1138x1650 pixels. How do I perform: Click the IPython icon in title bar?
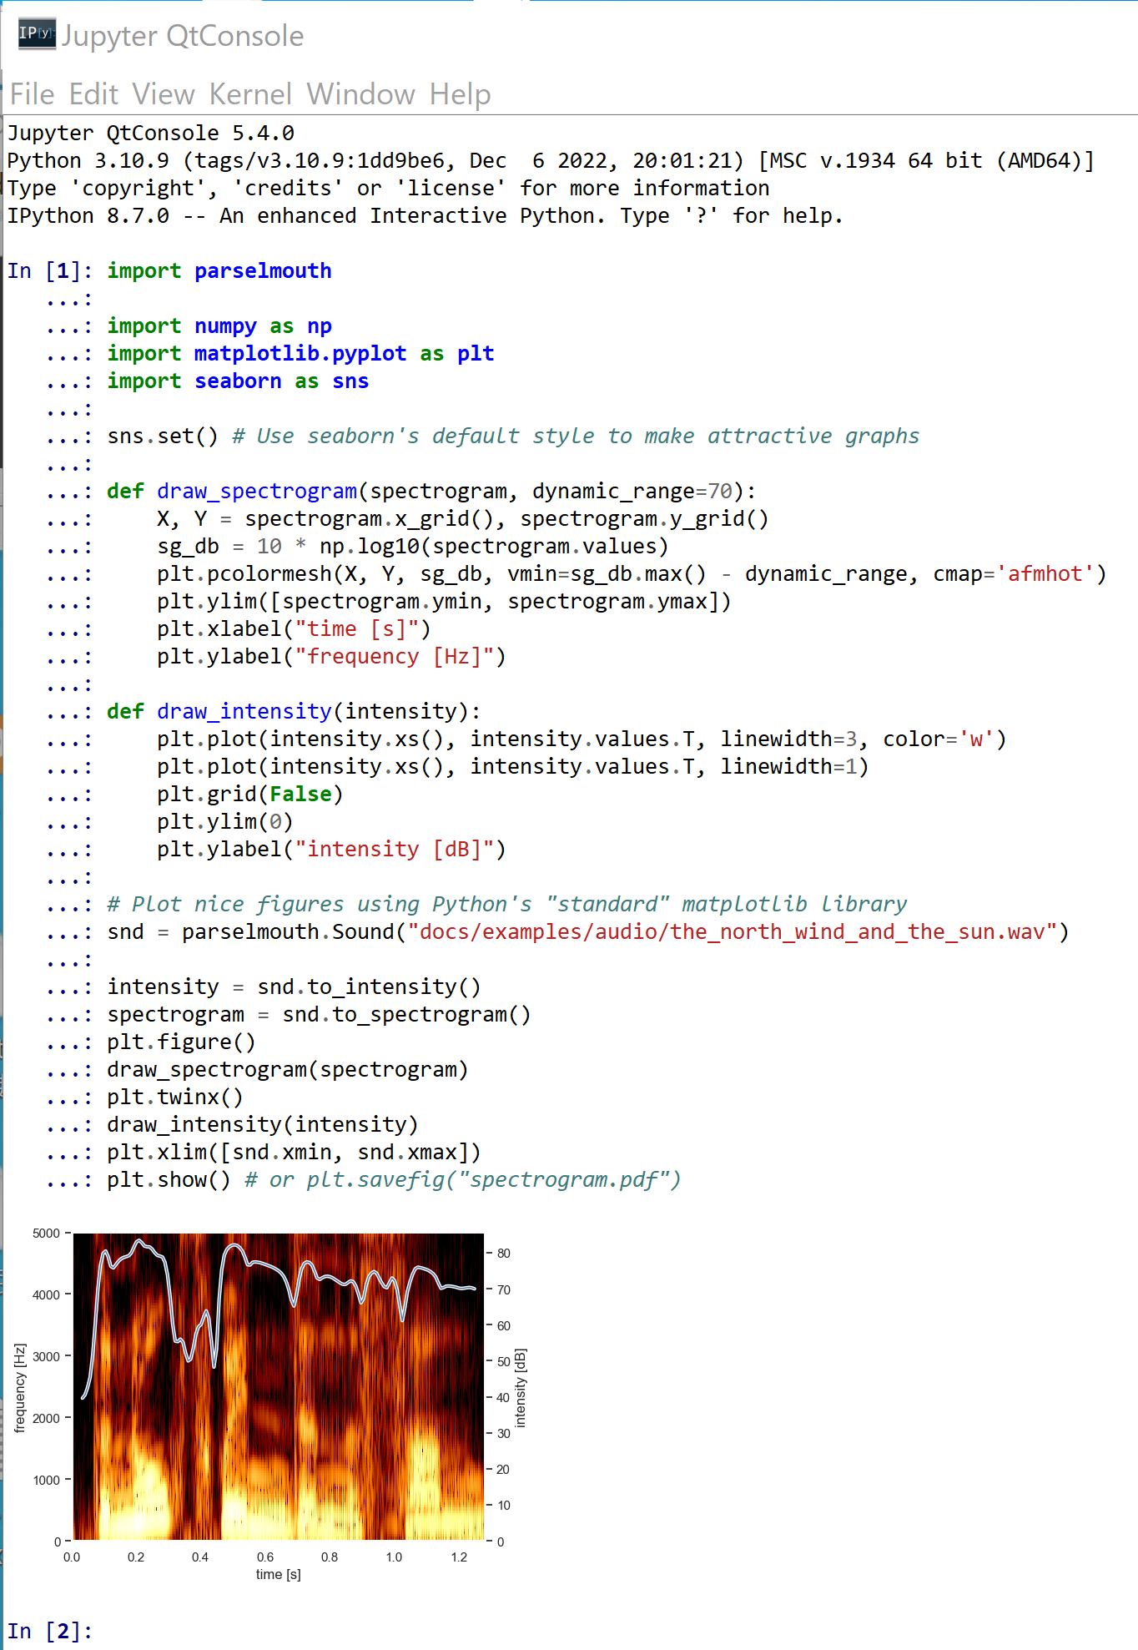[37, 34]
